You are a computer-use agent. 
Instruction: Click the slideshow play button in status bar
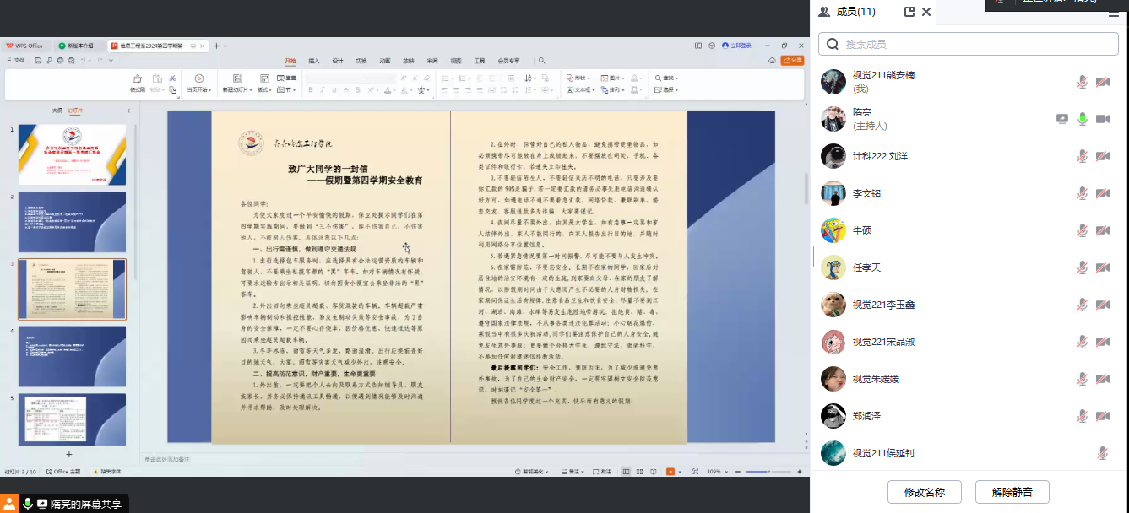click(x=670, y=472)
